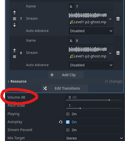Grab the reorder handle for clip 7
This screenshot has height=141, width=125.
coord(14,19)
